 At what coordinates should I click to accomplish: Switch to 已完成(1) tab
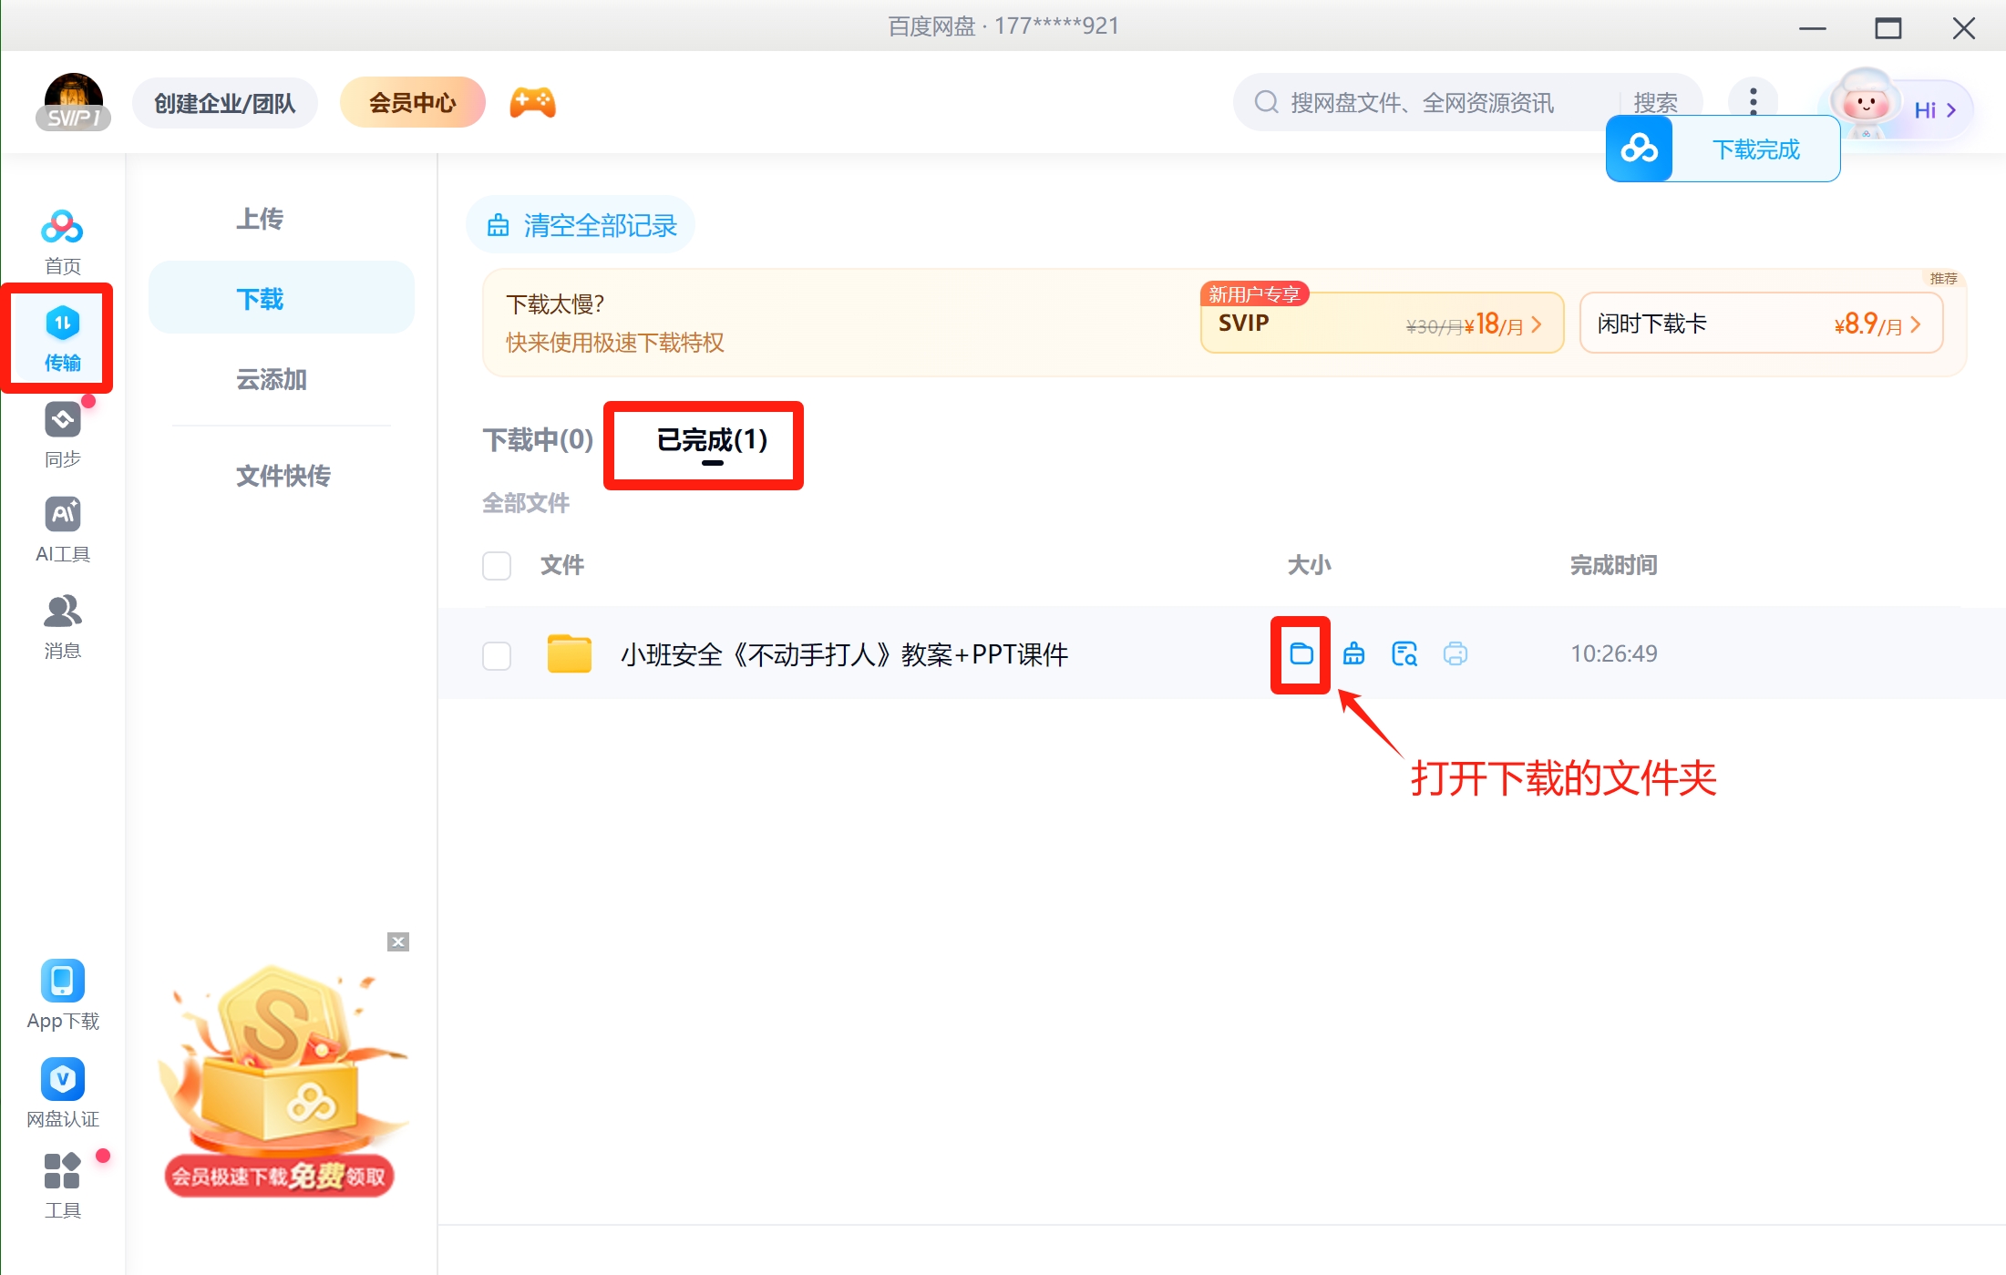(712, 440)
